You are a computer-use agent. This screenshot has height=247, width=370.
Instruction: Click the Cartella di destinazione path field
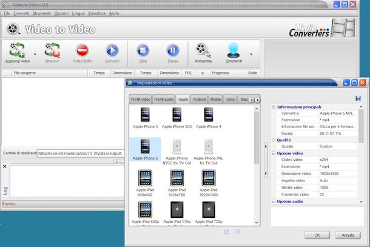click(x=81, y=154)
